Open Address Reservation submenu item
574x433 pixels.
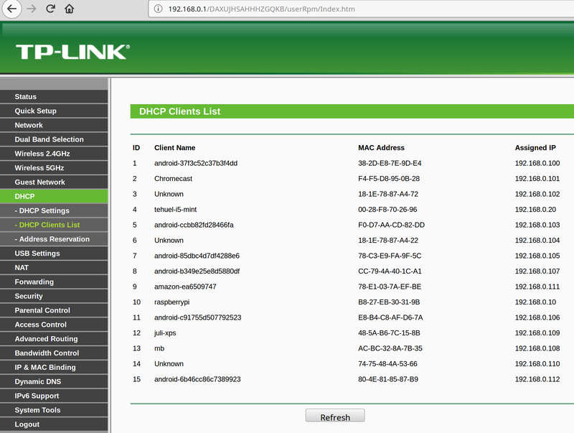54,239
